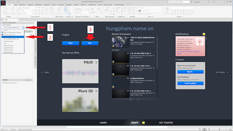The width and height of the screenshot is (233, 131).
Task: Pin the P-A-10-50.8-SMS-316L-1 recent document
Action: tap(128, 66)
